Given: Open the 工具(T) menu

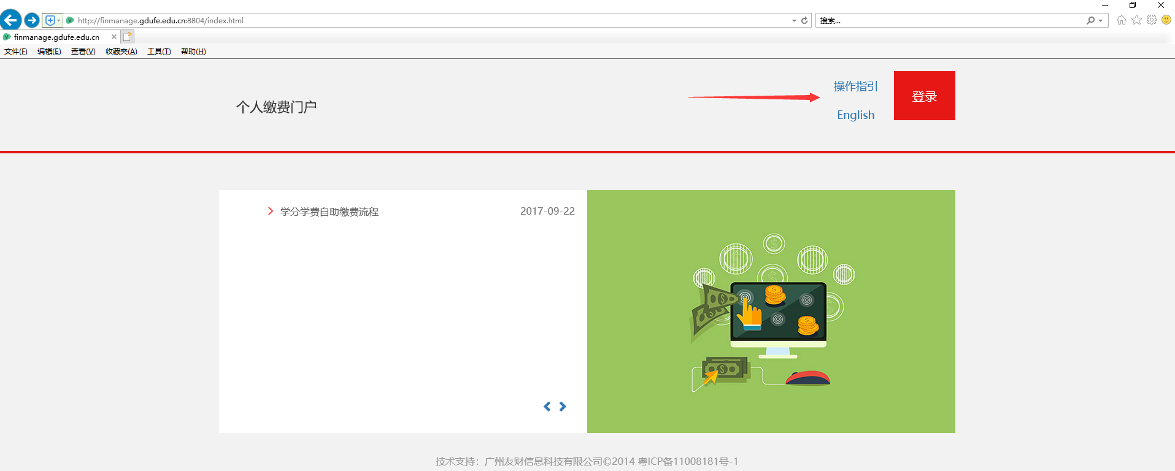Looking at the screenshot, I should [x=159, y=52].
